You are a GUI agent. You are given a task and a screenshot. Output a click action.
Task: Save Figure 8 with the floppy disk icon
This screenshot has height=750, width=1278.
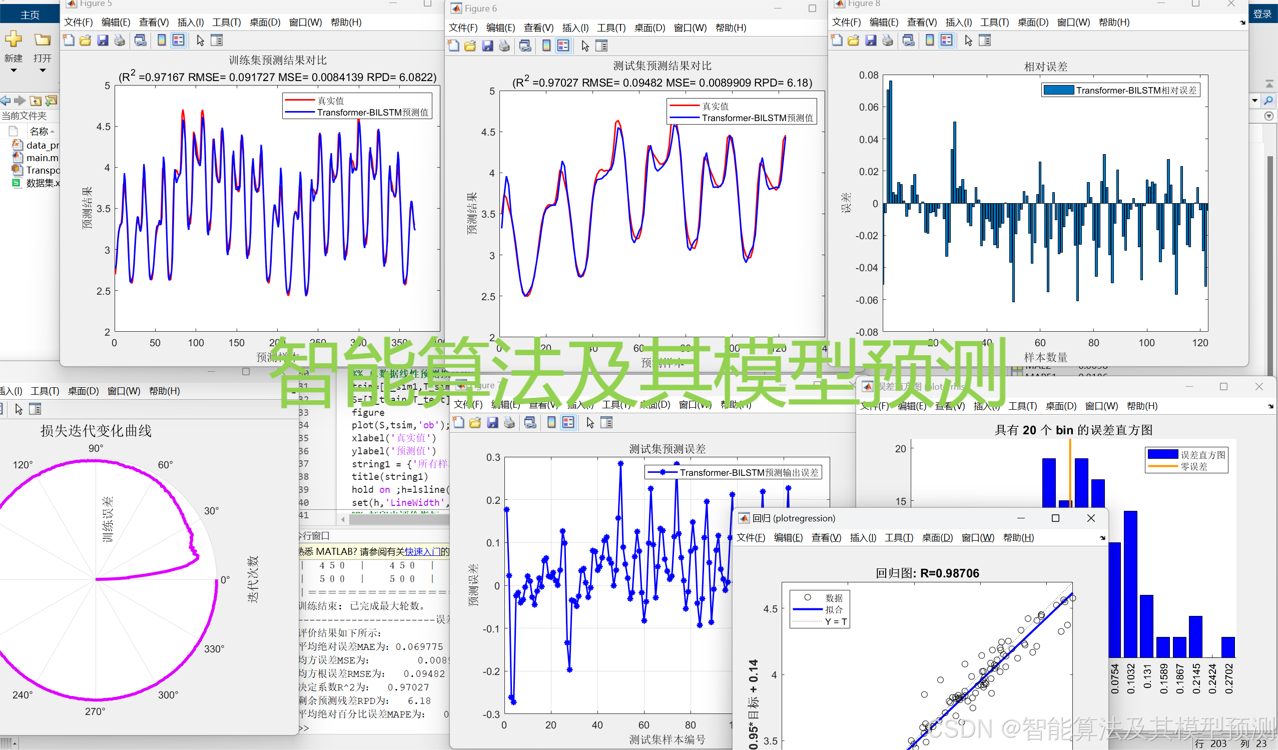coord(871,40)
